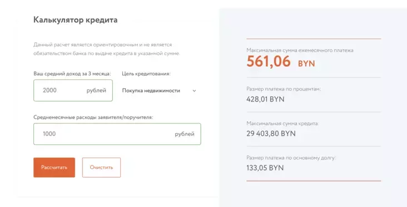The height and width of the screenshot is (207, 407).
Task: Click the 29 403,80 BYN maximum loan value
Action: tap(271, 133)
